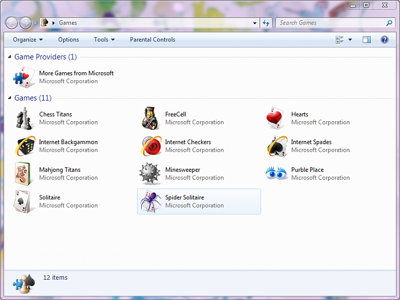The width and height of the screenshot is (400, 300).
Task: Collapse the Games (11) group
Action: 10,98
